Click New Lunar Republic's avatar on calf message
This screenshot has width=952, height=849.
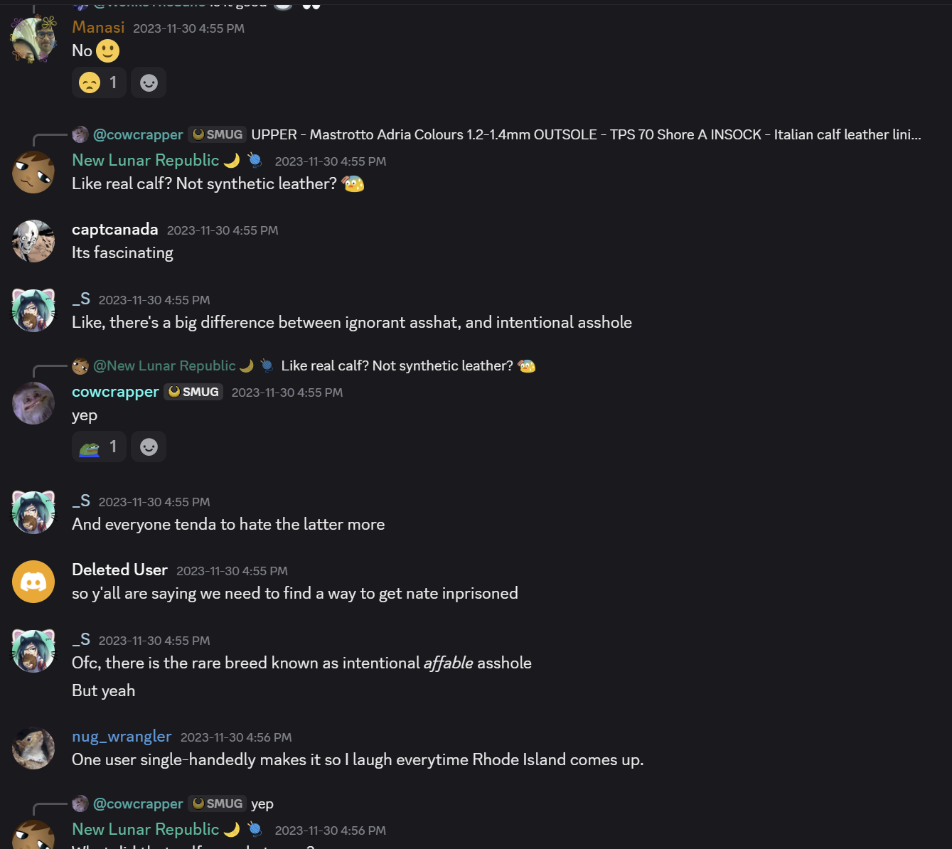coord(33,172)
